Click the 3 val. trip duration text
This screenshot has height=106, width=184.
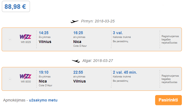pos(118,33)
